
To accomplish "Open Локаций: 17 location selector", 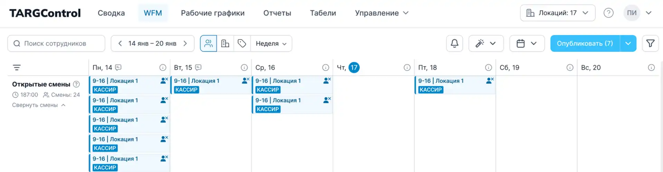I will pos(558,13).
